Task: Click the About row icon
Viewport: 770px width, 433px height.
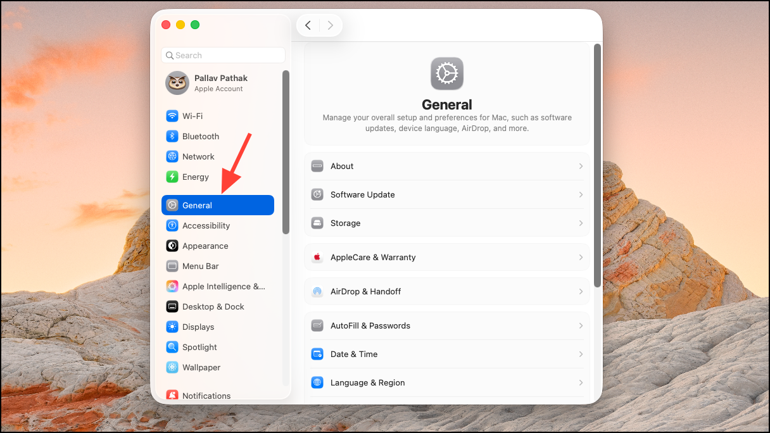Action: coord(317,166)
